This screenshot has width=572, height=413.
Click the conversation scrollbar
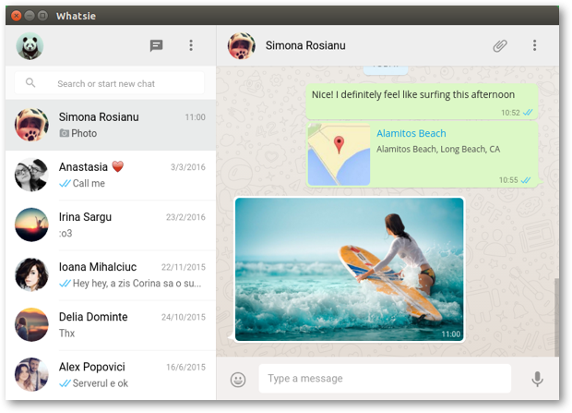pos(556,317)
